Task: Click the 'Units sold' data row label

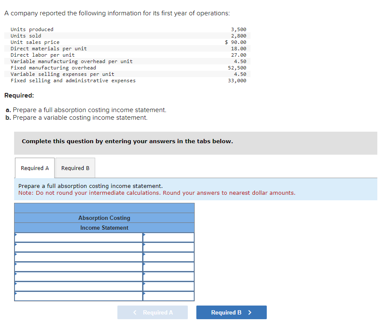Action: 26,36
